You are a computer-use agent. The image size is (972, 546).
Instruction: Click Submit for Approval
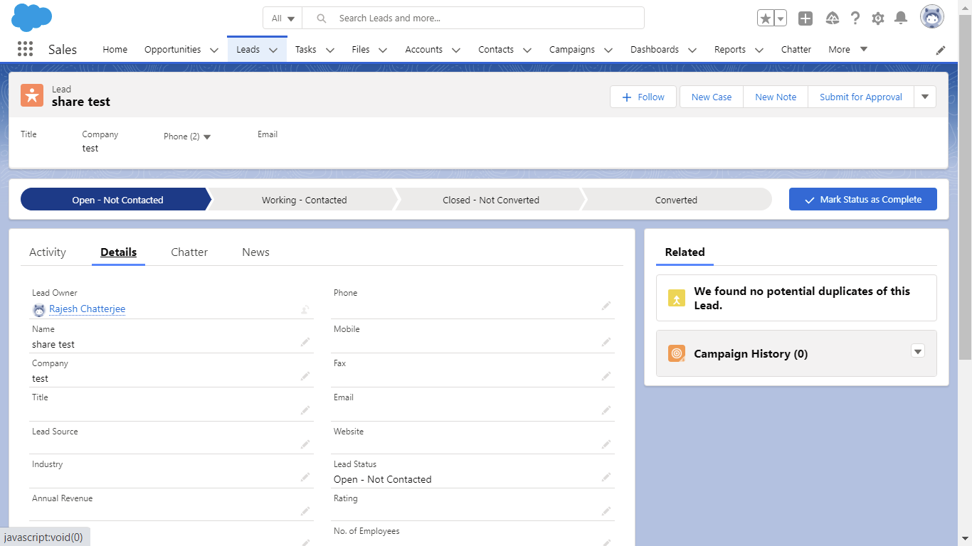click(x=861, y=97)
